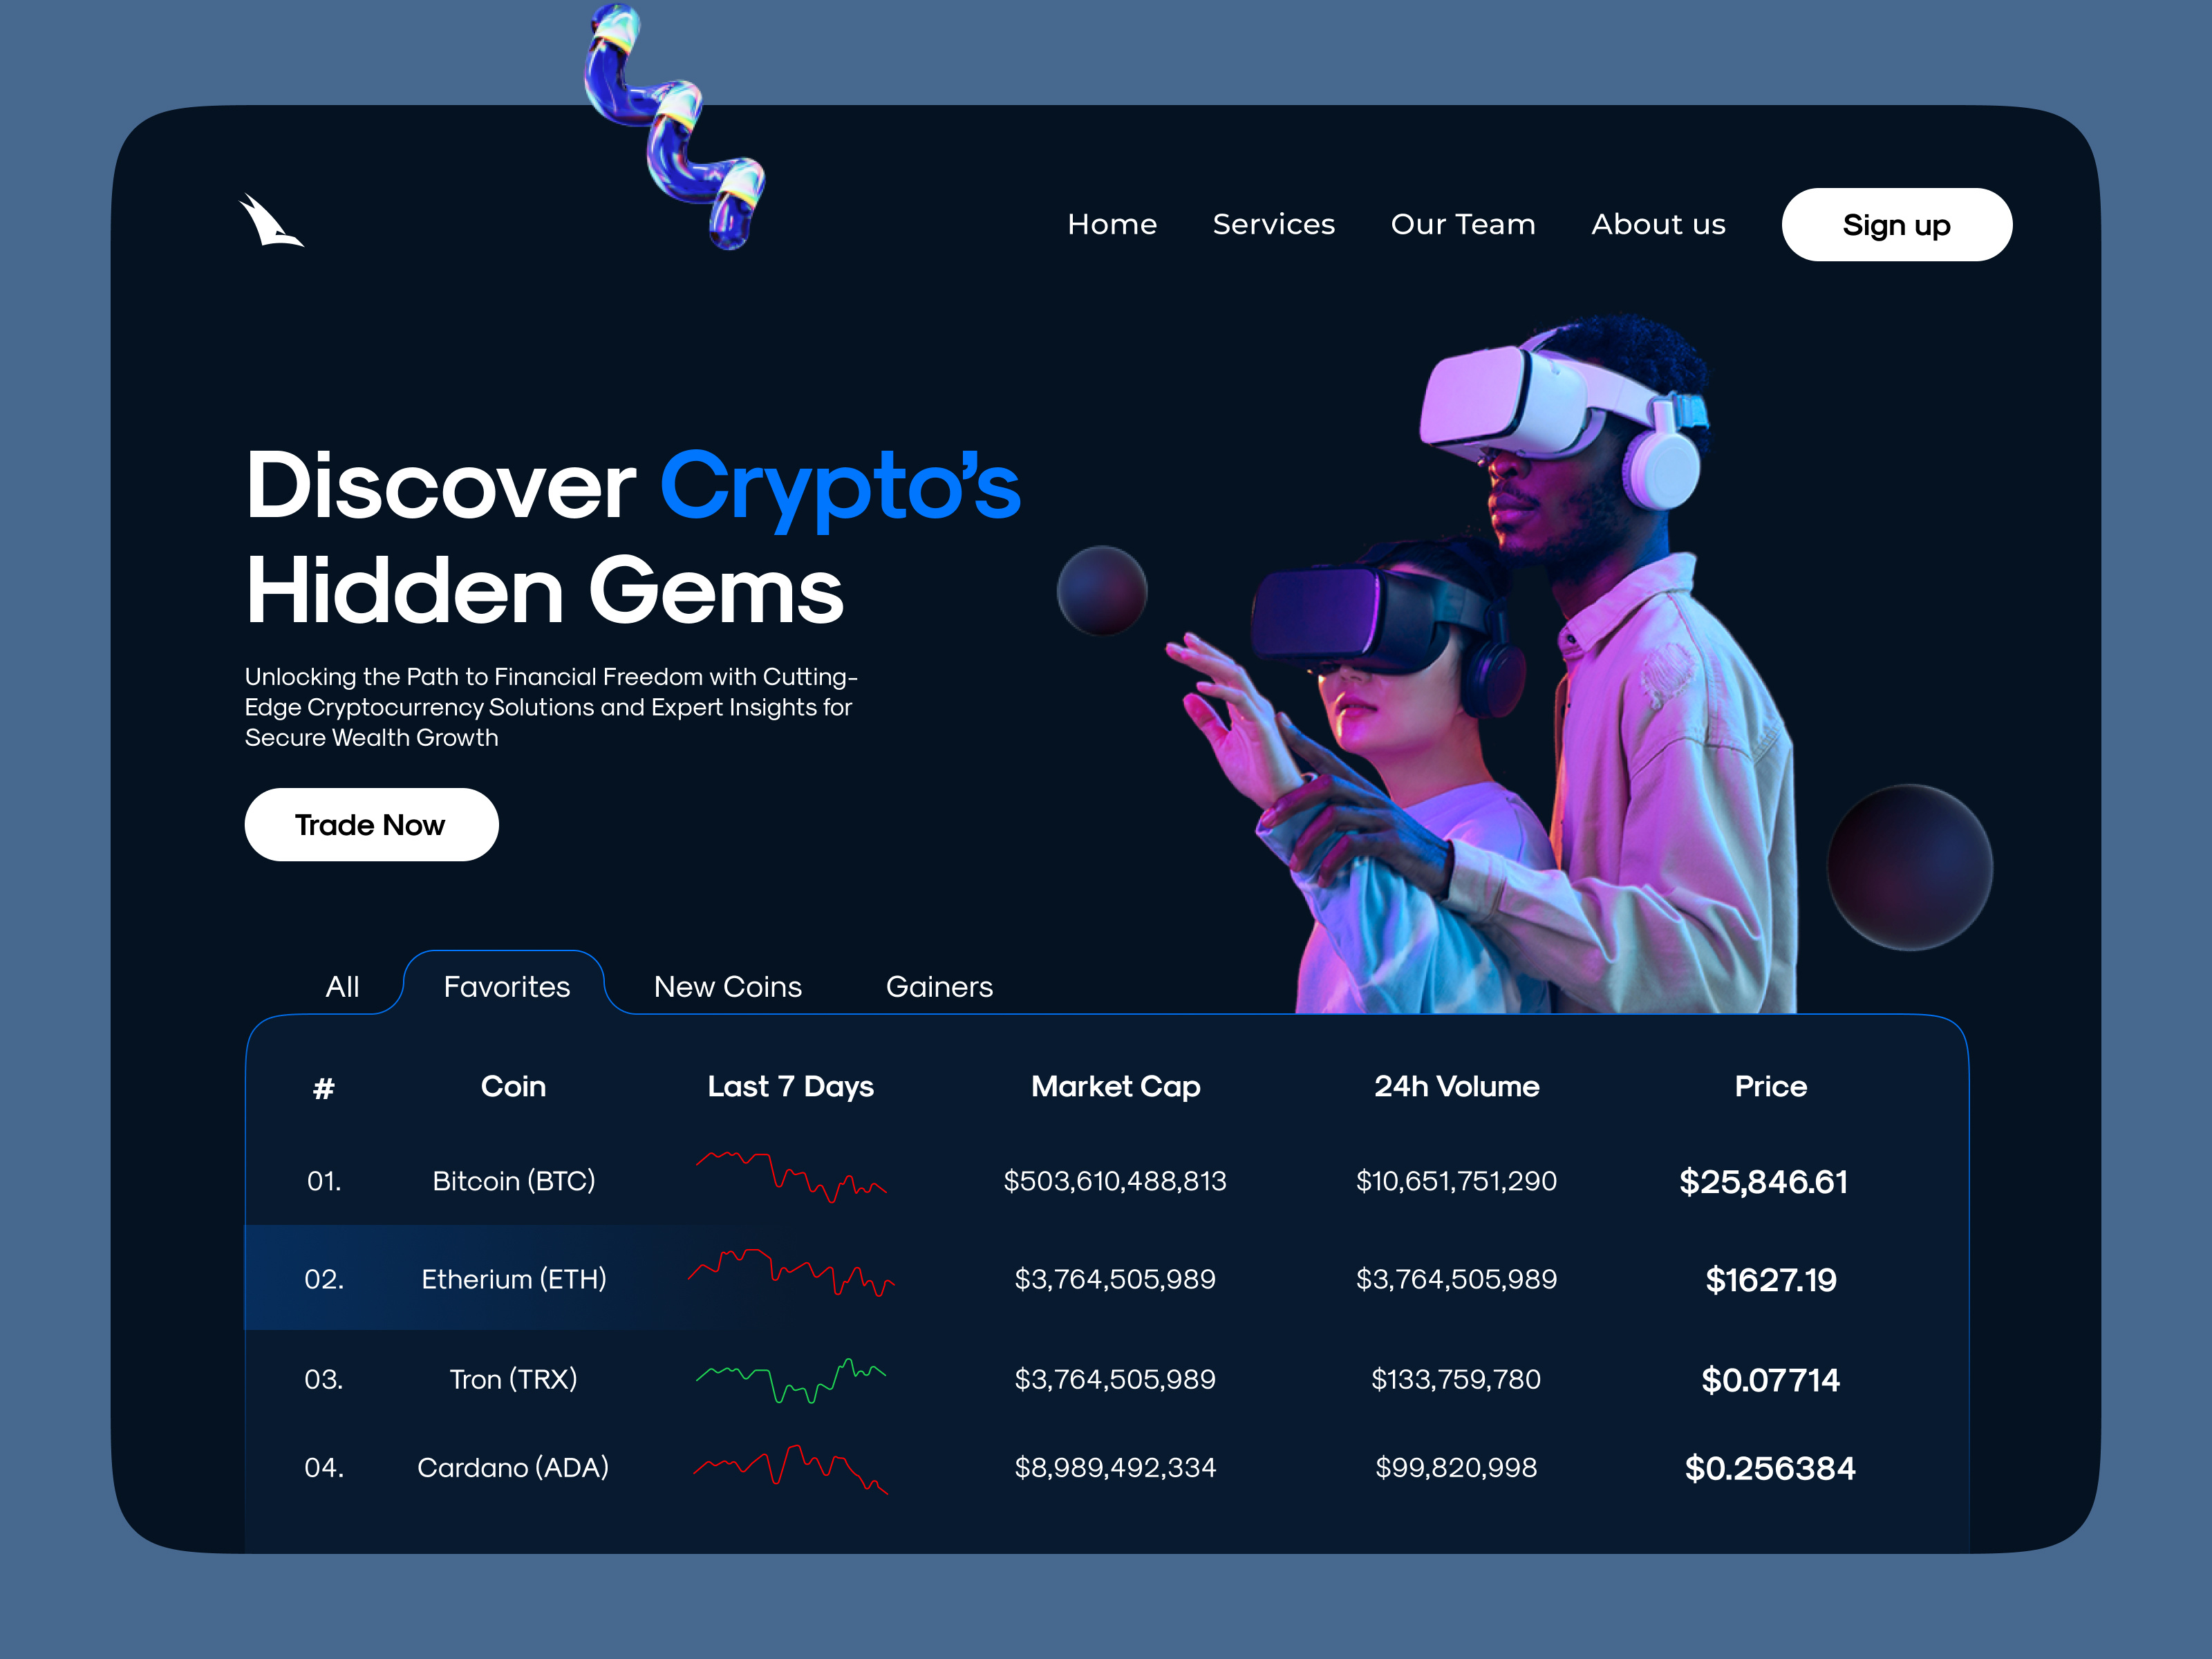
Task: Go to the About us page
Action: pos(1658,224)
